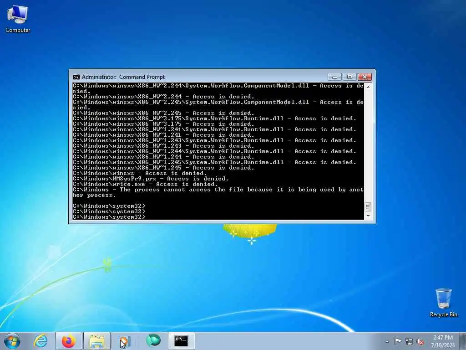Launch Firefox from the taskbar
466x350 pixels.
pyautogui.click(x=68, y=341)
